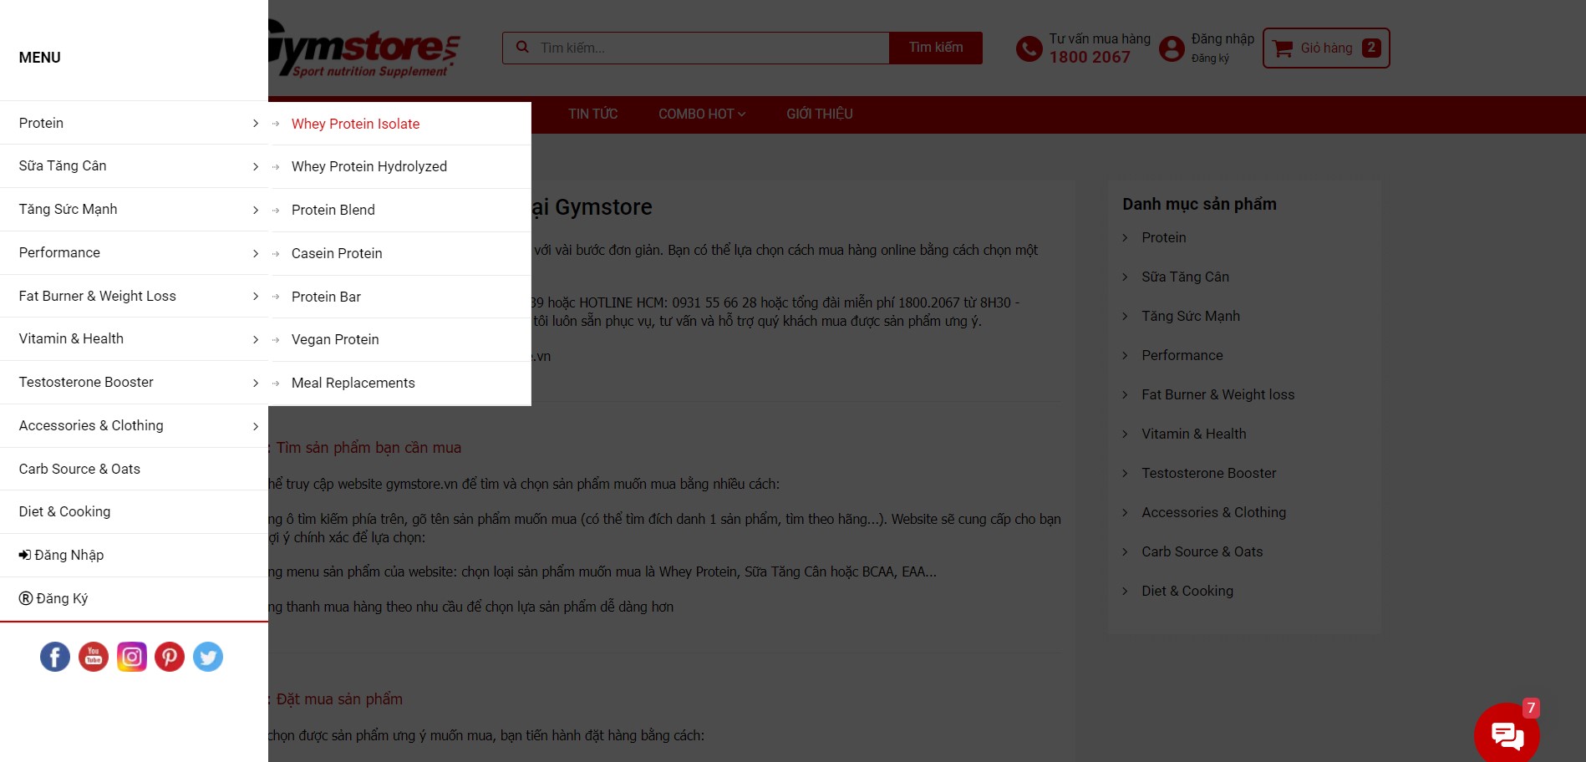Open the Pinterest social icon
Image resolution: width=1586 pixels, height=762 pixels.
coord(170,657)
